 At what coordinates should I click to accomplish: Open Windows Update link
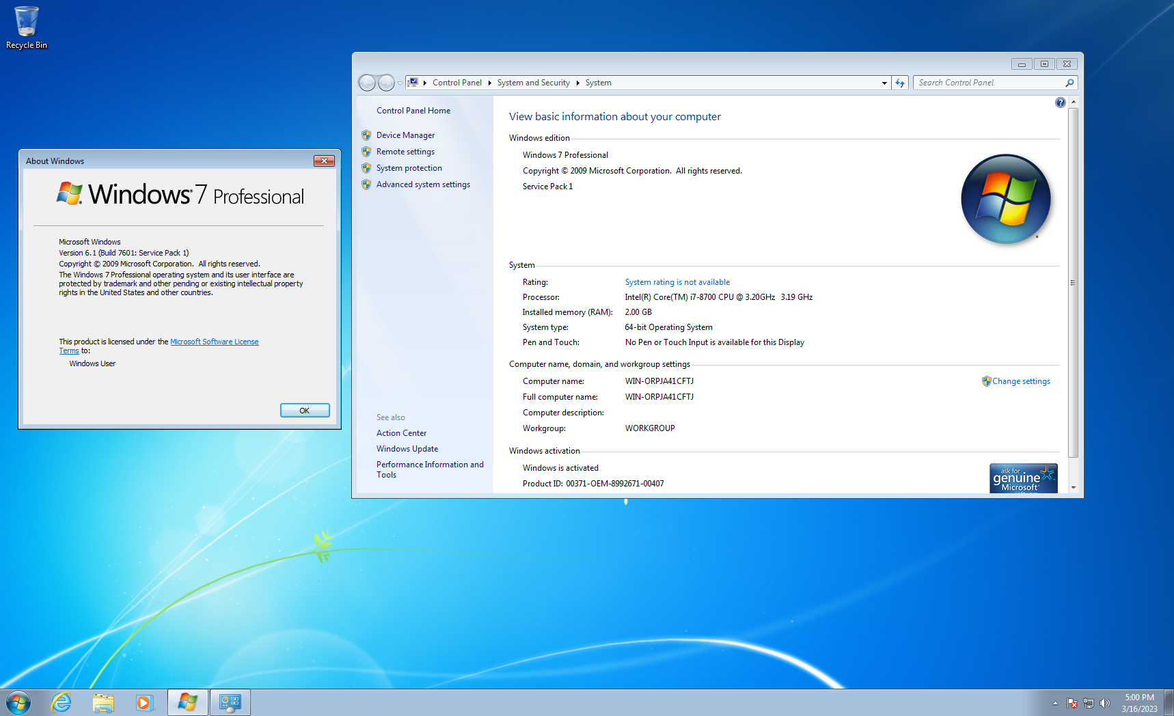[x=407, y=449]
